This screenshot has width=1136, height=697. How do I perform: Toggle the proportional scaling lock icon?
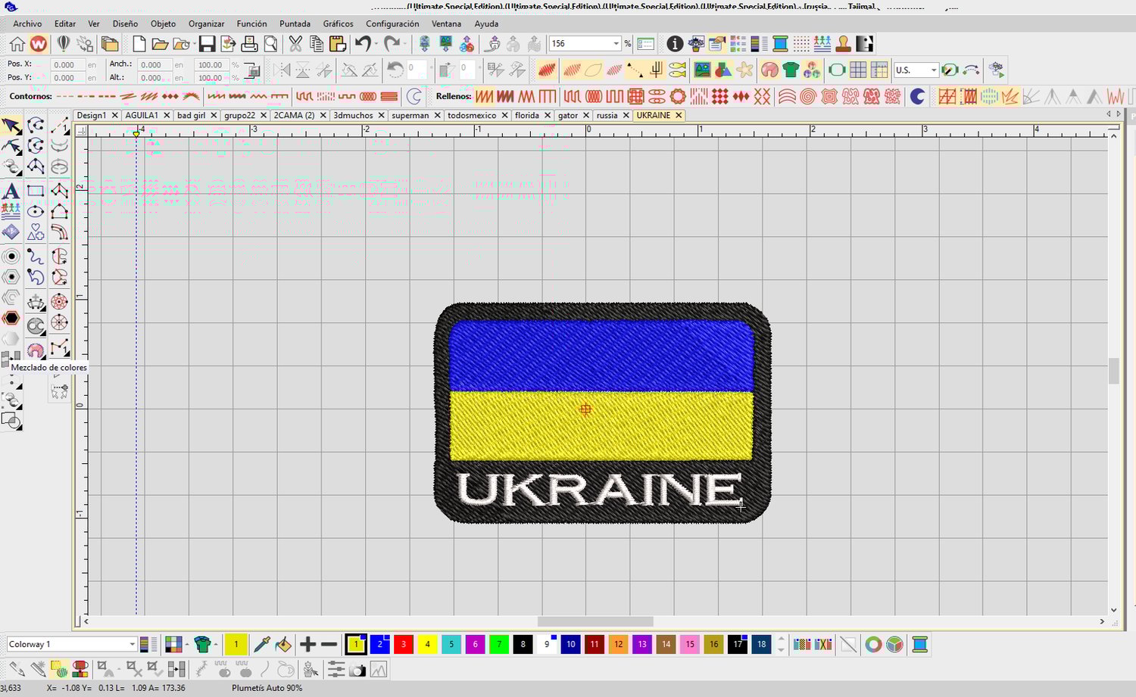pos(252,70)
